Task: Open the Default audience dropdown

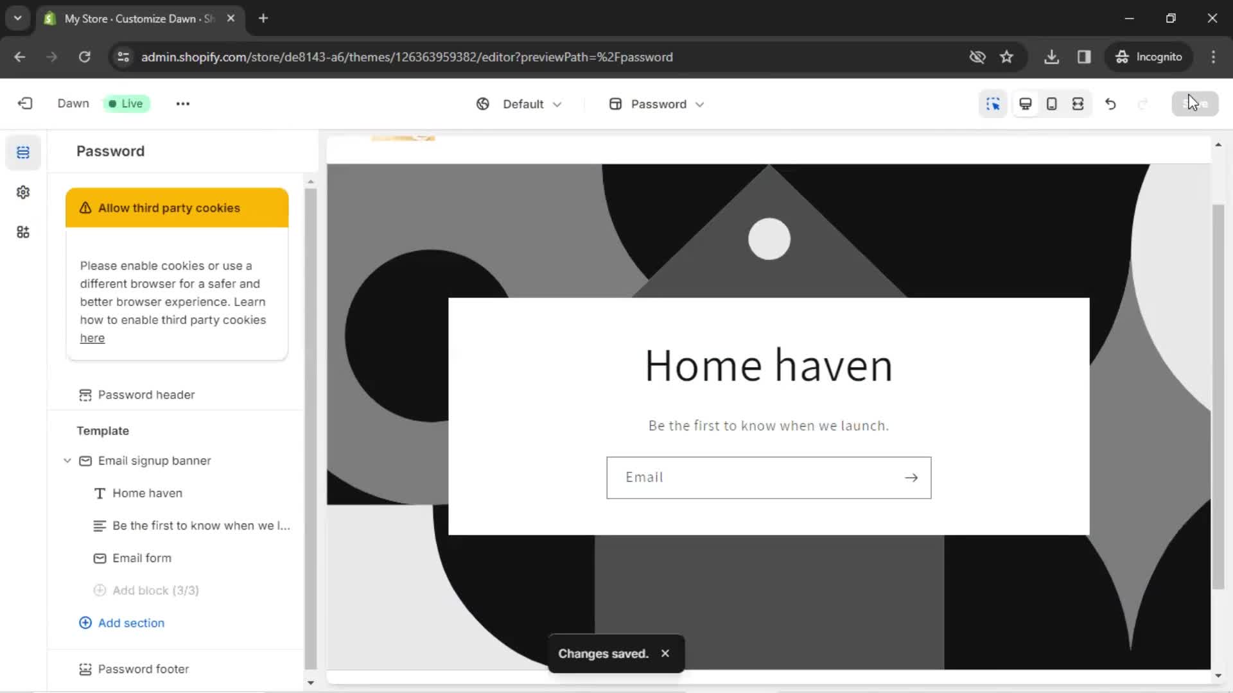Action: click(520, 103)
